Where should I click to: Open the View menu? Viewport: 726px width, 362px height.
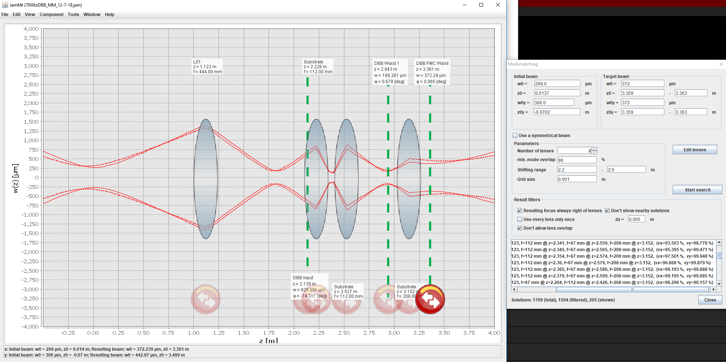tap(30, 15)
